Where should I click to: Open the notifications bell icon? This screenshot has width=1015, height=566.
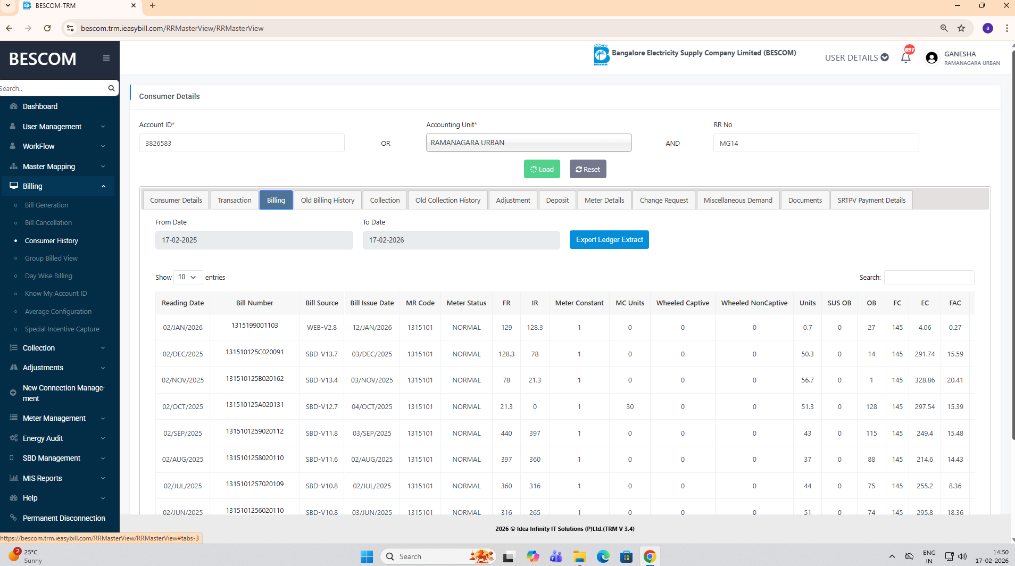(905, 57)
